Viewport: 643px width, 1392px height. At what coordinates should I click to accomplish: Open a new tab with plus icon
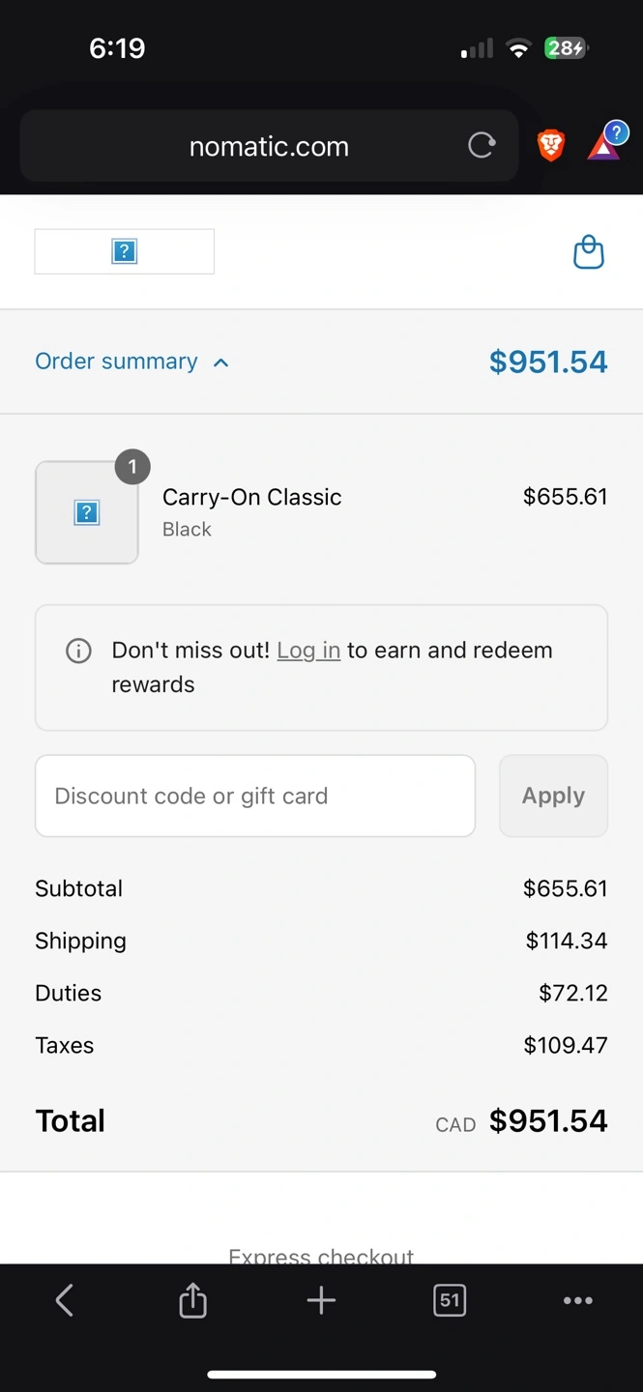tap(321, 1300)
